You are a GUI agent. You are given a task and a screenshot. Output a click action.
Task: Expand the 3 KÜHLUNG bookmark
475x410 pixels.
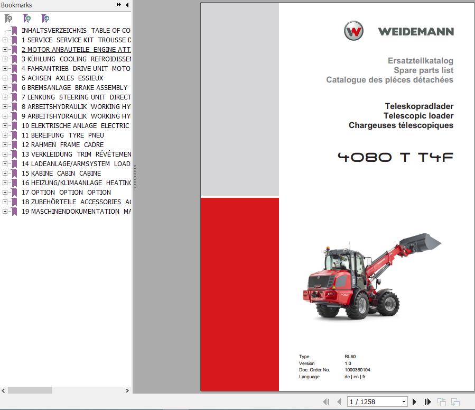click(5, 59)
